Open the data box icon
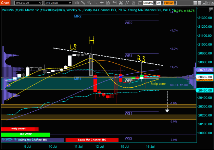The height and width of the screenshot is (150, 214). click(x=108, y=3)
